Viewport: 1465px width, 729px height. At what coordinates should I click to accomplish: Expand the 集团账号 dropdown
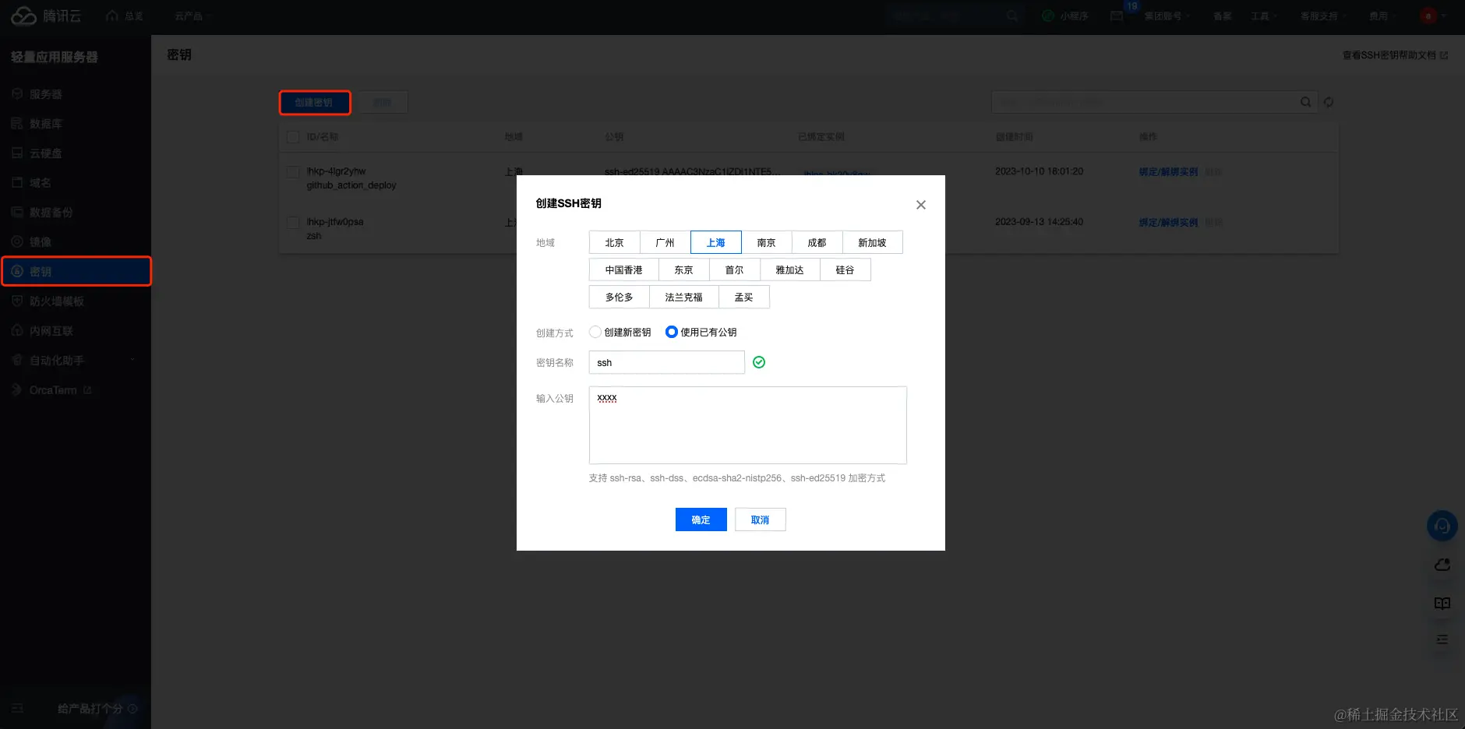point(1167,16)
